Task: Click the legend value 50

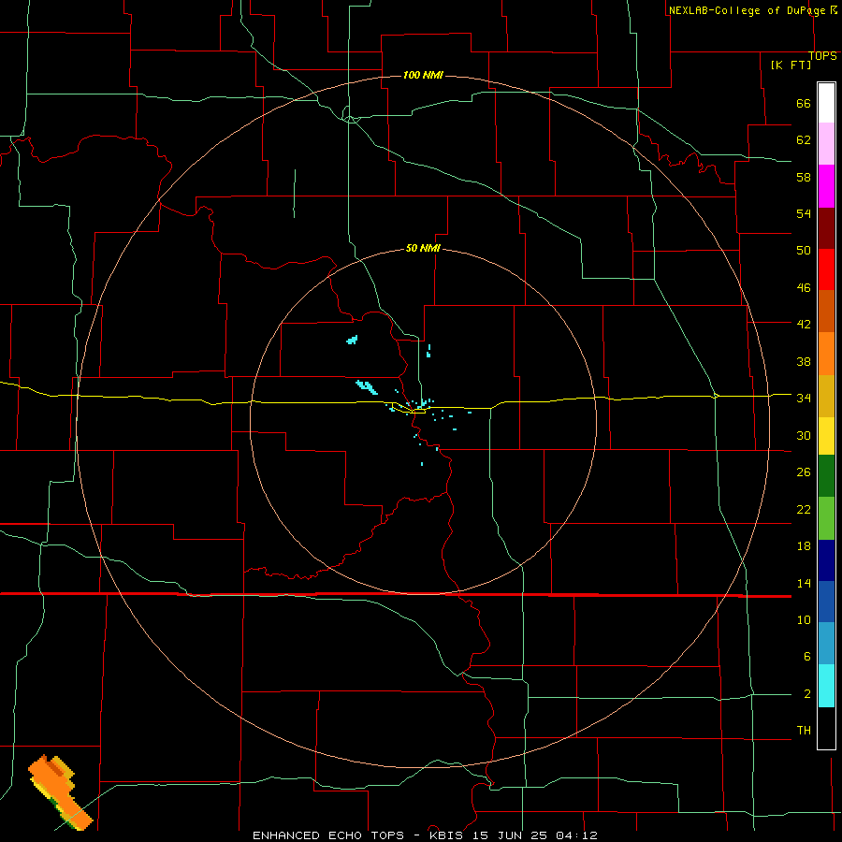Action: tap(804, 251)
